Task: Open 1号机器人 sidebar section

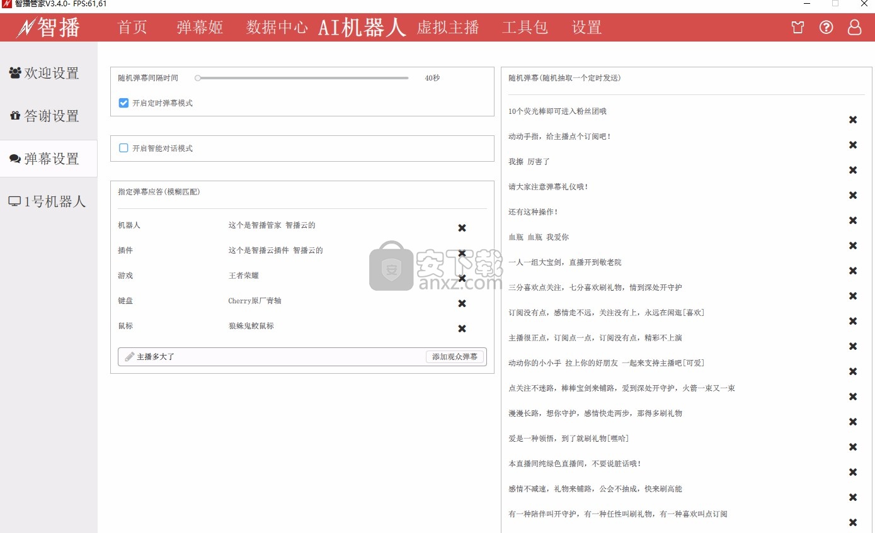Action: [x=49, y=201]
